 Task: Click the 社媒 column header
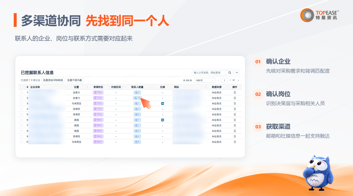click(162, 87)
